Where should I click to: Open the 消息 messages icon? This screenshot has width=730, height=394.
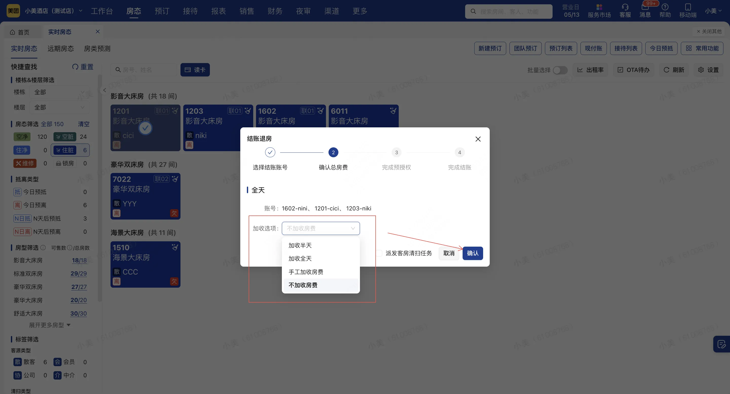click(x=645, y=11)
